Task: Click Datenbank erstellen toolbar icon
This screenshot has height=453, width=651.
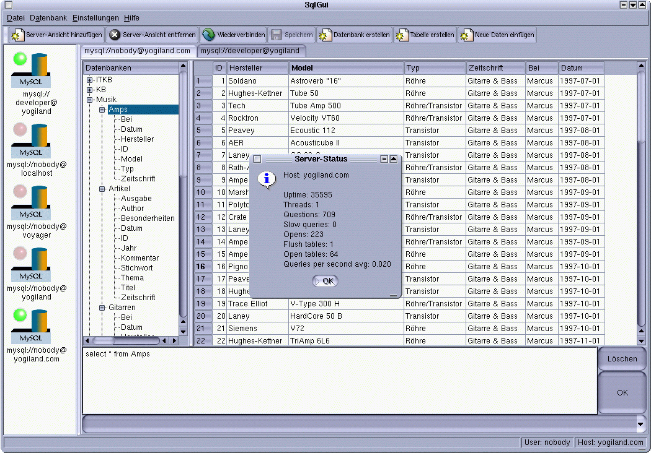Action: pos(325,35)
